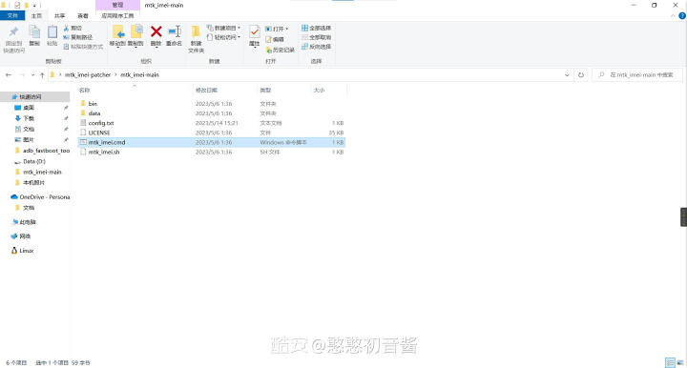This screenshot has width=687, height=368.
Task: Click the Manage contextual tab
Action: pos(117,5)
